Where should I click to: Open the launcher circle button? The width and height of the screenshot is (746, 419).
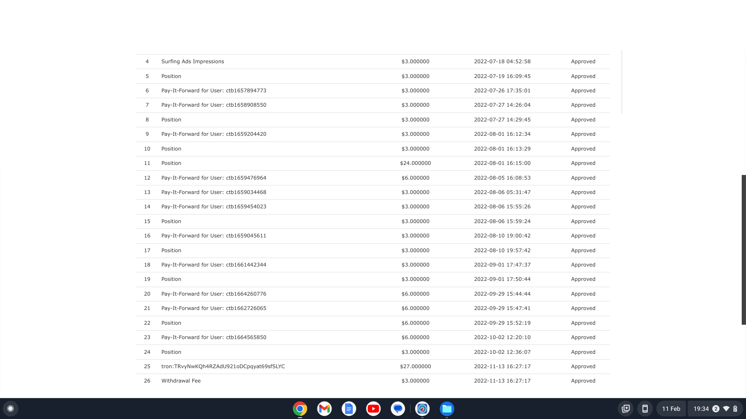10,409
